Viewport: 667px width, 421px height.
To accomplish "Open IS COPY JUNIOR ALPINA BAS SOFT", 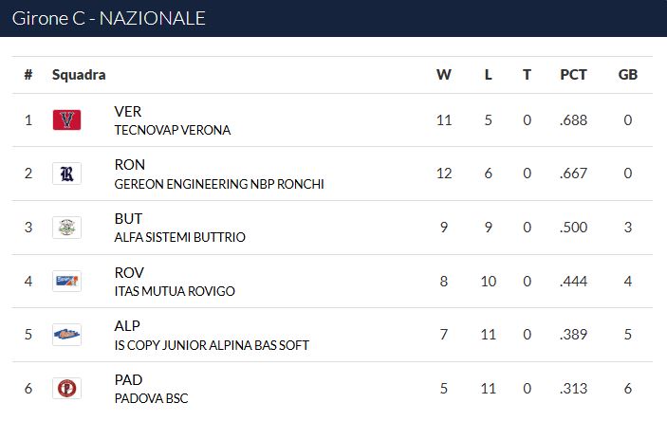I will pyautogui.click(x=212, y=345).
